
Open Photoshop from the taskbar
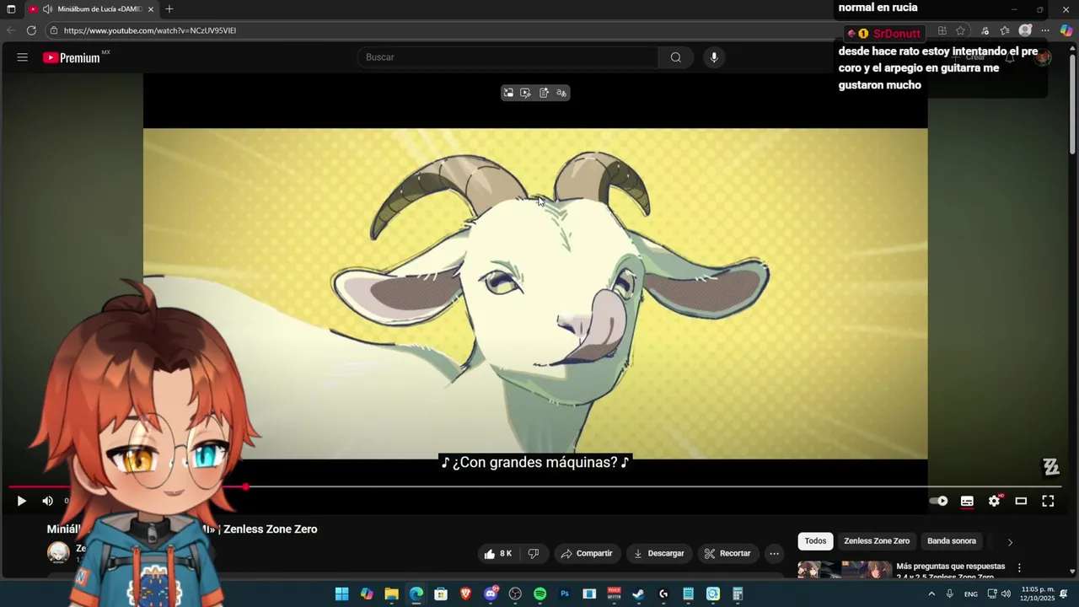565,594
